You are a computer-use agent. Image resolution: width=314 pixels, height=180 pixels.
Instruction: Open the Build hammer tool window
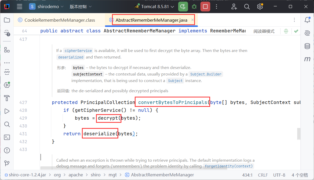pos(7,98)
